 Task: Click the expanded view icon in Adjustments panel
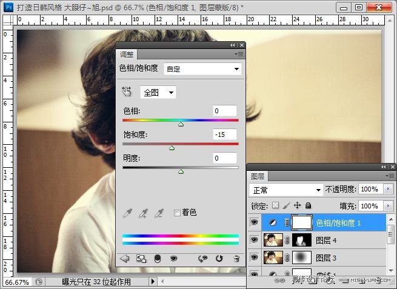141,258
